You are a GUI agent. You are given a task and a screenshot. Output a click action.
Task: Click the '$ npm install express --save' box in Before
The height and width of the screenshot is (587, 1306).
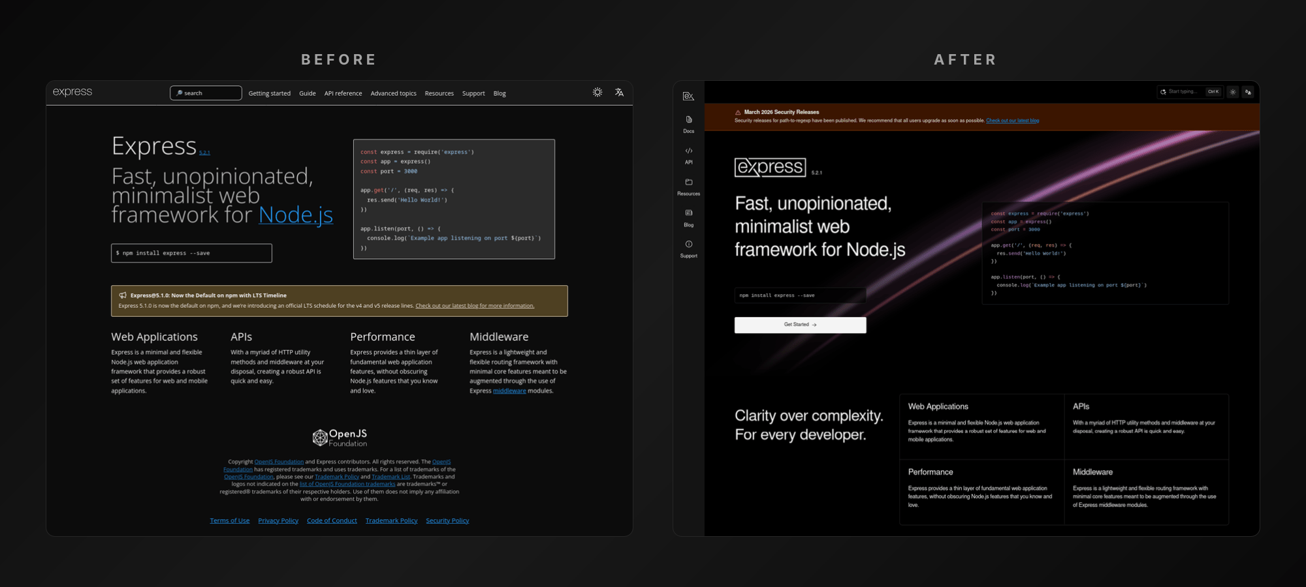tap(191, 253)
